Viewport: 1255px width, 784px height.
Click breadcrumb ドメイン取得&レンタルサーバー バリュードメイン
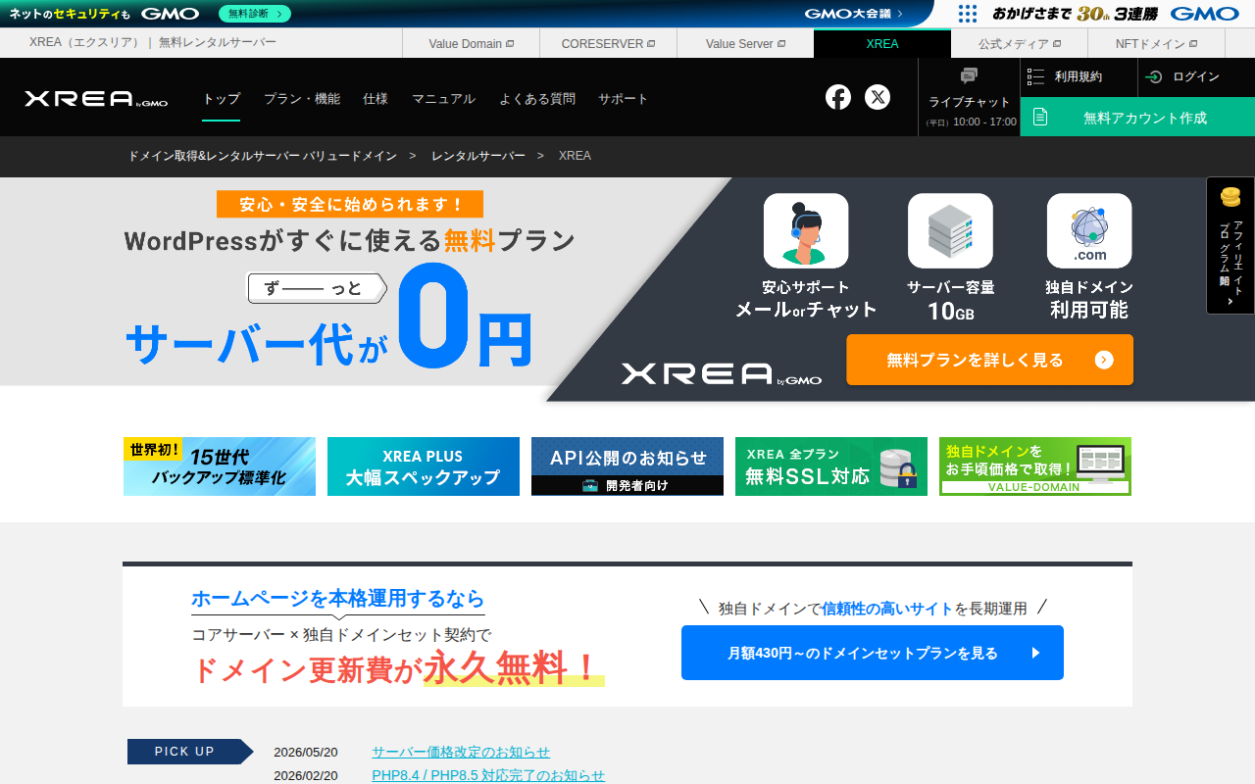click(x=263, y=156)
